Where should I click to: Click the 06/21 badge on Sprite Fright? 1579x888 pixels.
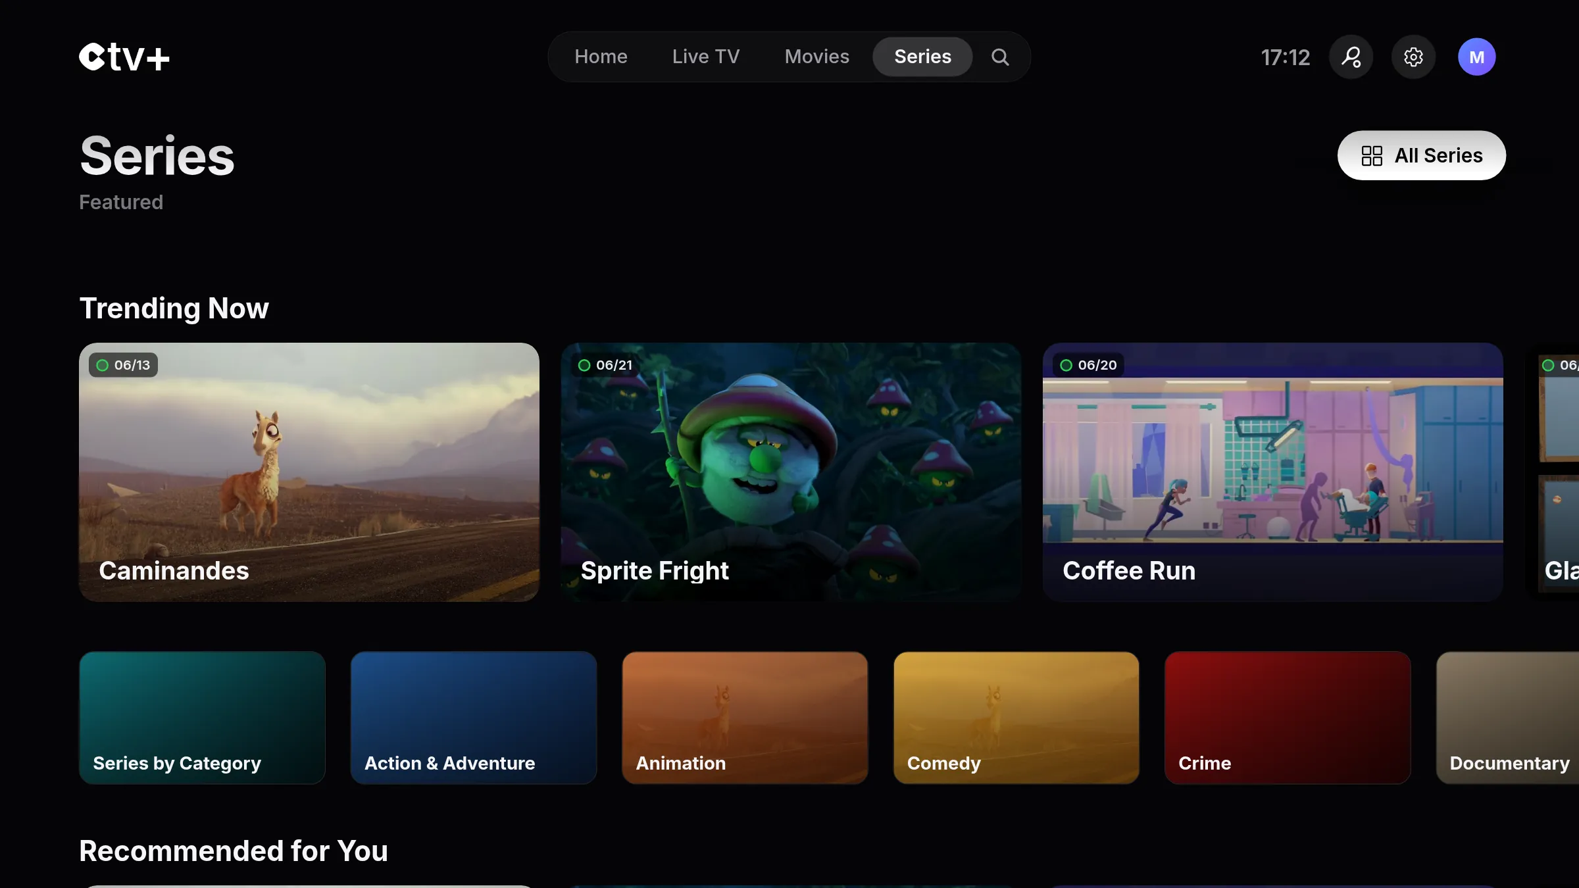[x=605, y=365]
